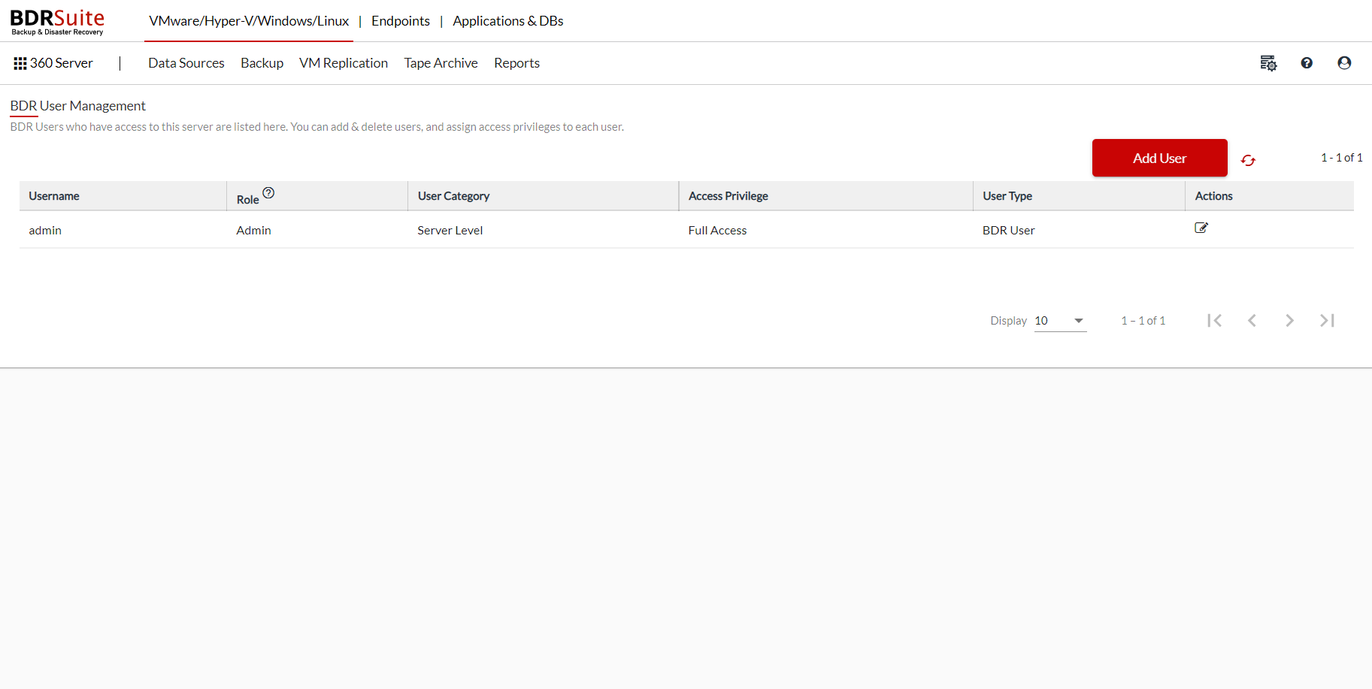
Task: Select the Server Level cell
Action: (x=450, y=231)
